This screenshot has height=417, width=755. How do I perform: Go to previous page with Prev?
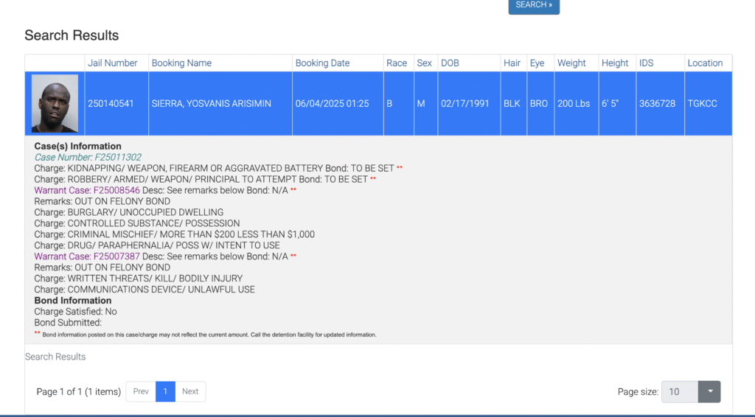point(141,391)
